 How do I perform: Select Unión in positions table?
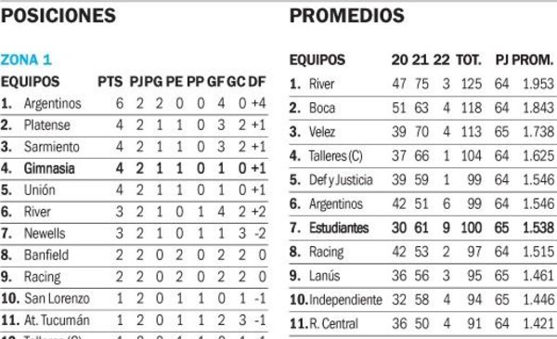pyautogui.click(x=39, y=190)
